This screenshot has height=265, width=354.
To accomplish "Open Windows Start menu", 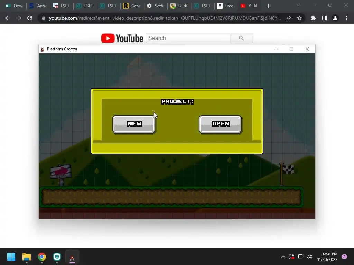I will (x=11, y=257).
